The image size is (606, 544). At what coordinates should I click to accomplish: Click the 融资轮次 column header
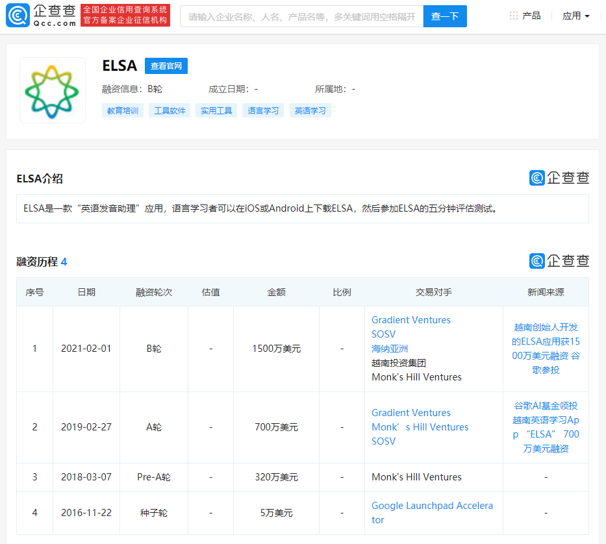[x=154, y=292]
